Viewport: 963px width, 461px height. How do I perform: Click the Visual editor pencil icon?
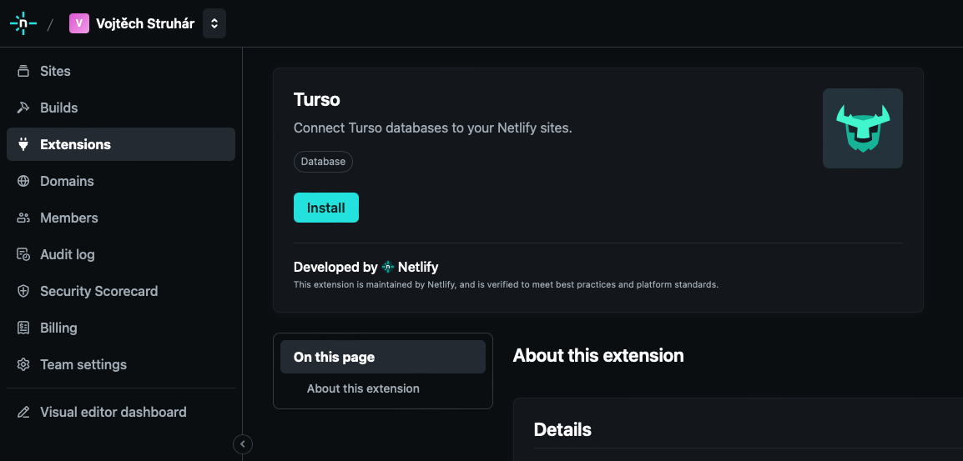click(23, 412)
